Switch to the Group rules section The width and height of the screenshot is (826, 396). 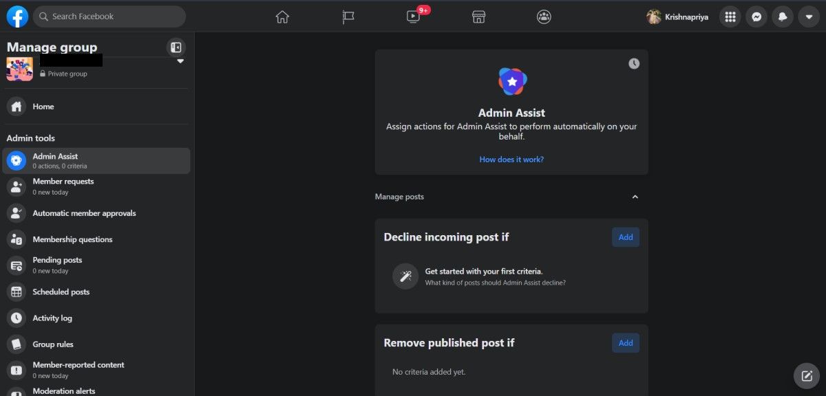53,344
